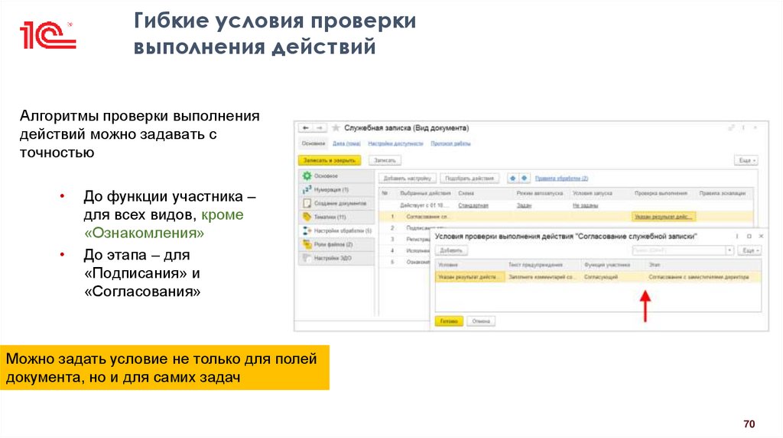Click the Записать и закрыть button

[330, 160]
